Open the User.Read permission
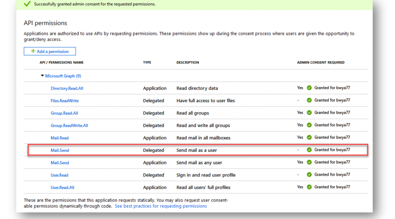This screenshot has width=395, height=219. pos(59,175)
